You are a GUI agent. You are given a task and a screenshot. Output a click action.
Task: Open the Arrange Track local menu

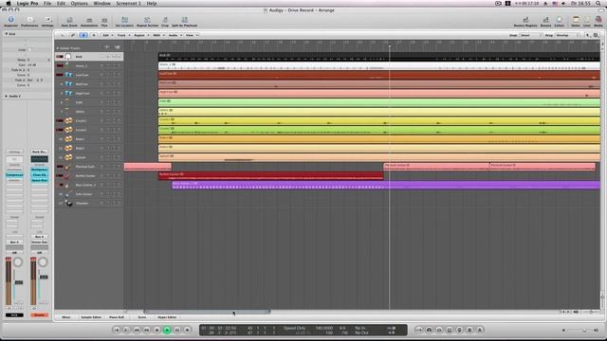[x=123, y=35]
